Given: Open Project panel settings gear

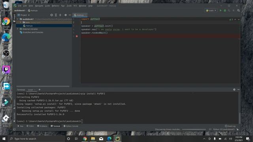Looking at the screenshot, I should point(66,15).
